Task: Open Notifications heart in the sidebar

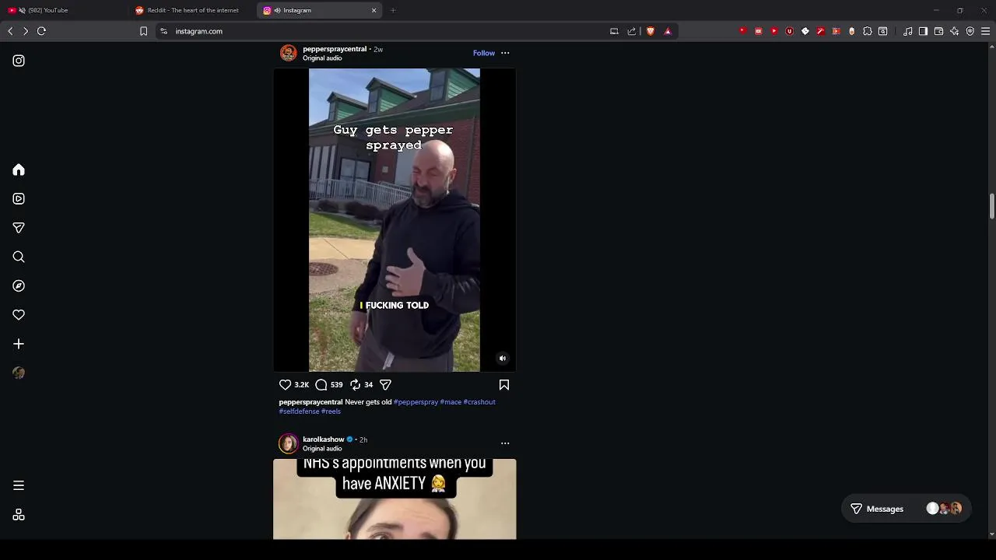Action: click(19, 315)
